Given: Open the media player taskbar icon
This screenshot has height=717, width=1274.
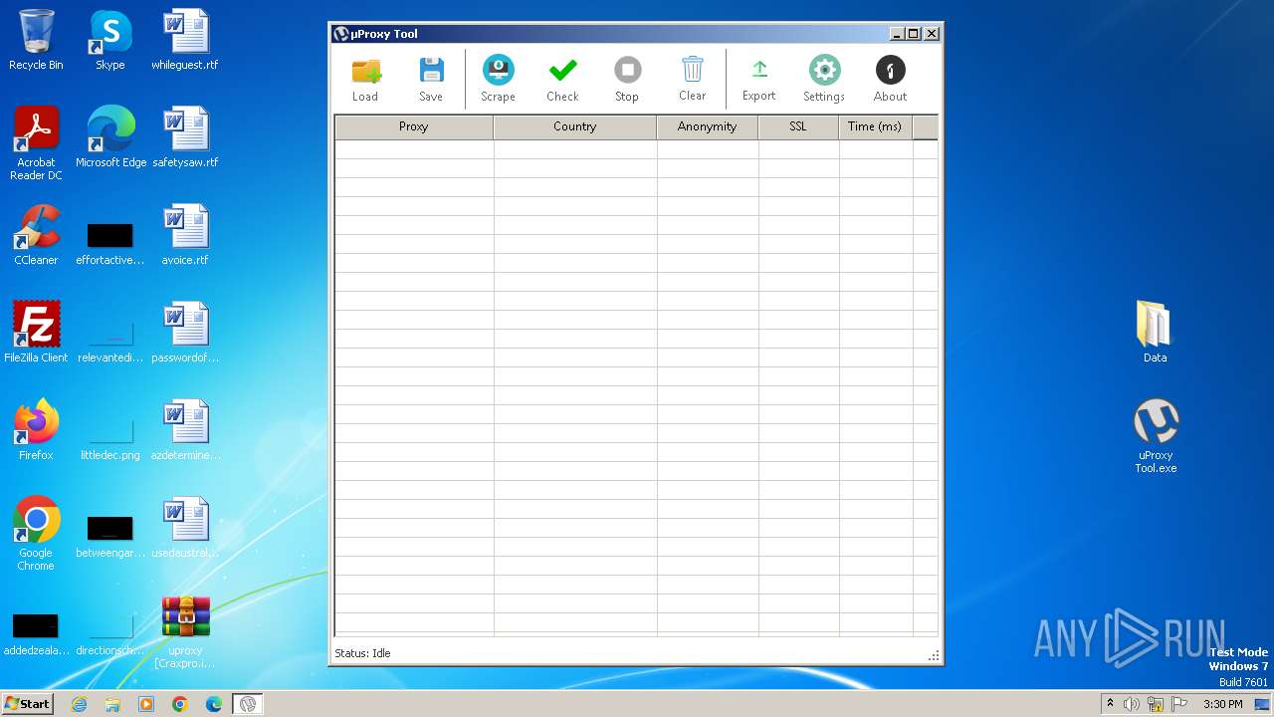Looking at the screenshot, I should pyautogui.click(x=146, y=704).
